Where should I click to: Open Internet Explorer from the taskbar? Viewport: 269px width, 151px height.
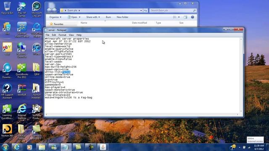(17, 147)
